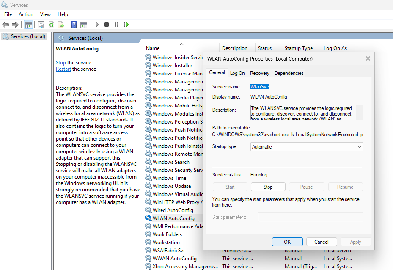
Task: Click OK in the Properties dialog
Action: 287,242
